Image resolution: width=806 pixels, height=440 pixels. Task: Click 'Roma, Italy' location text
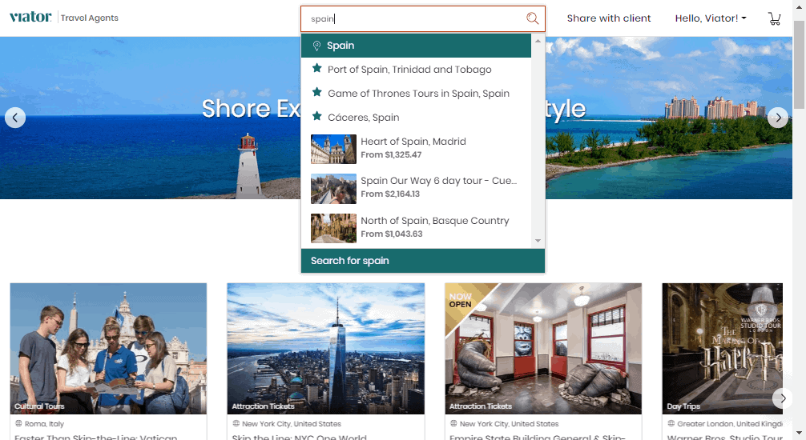coord(44,424)
